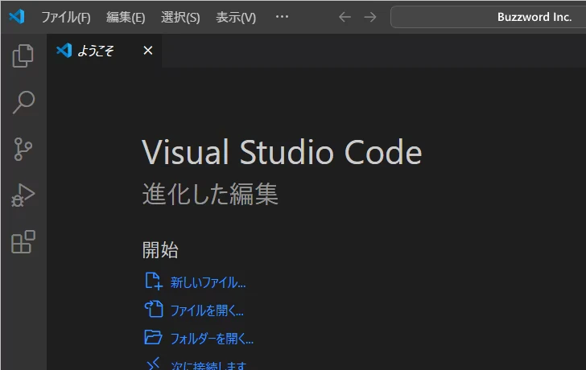Click the Visual Studio Code heading

(283, 151)
